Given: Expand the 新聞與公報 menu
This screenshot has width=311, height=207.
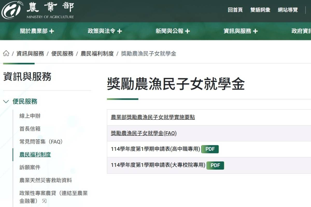Looking at the screenshot, I should tap(173, 31).
